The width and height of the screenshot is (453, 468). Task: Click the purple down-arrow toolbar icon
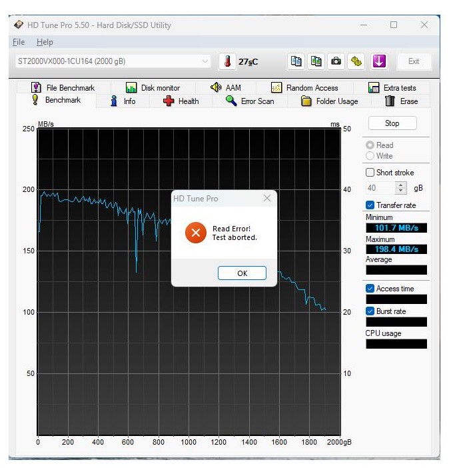[379, 61]
